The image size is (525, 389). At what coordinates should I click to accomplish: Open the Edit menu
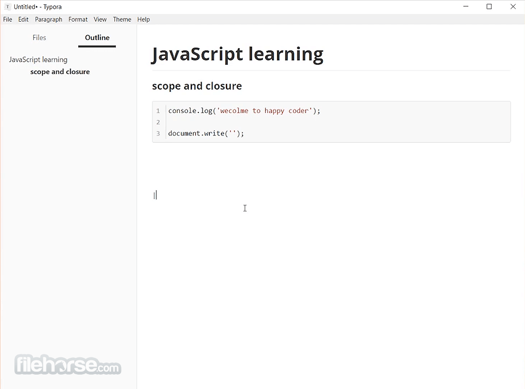pos(24,19)
